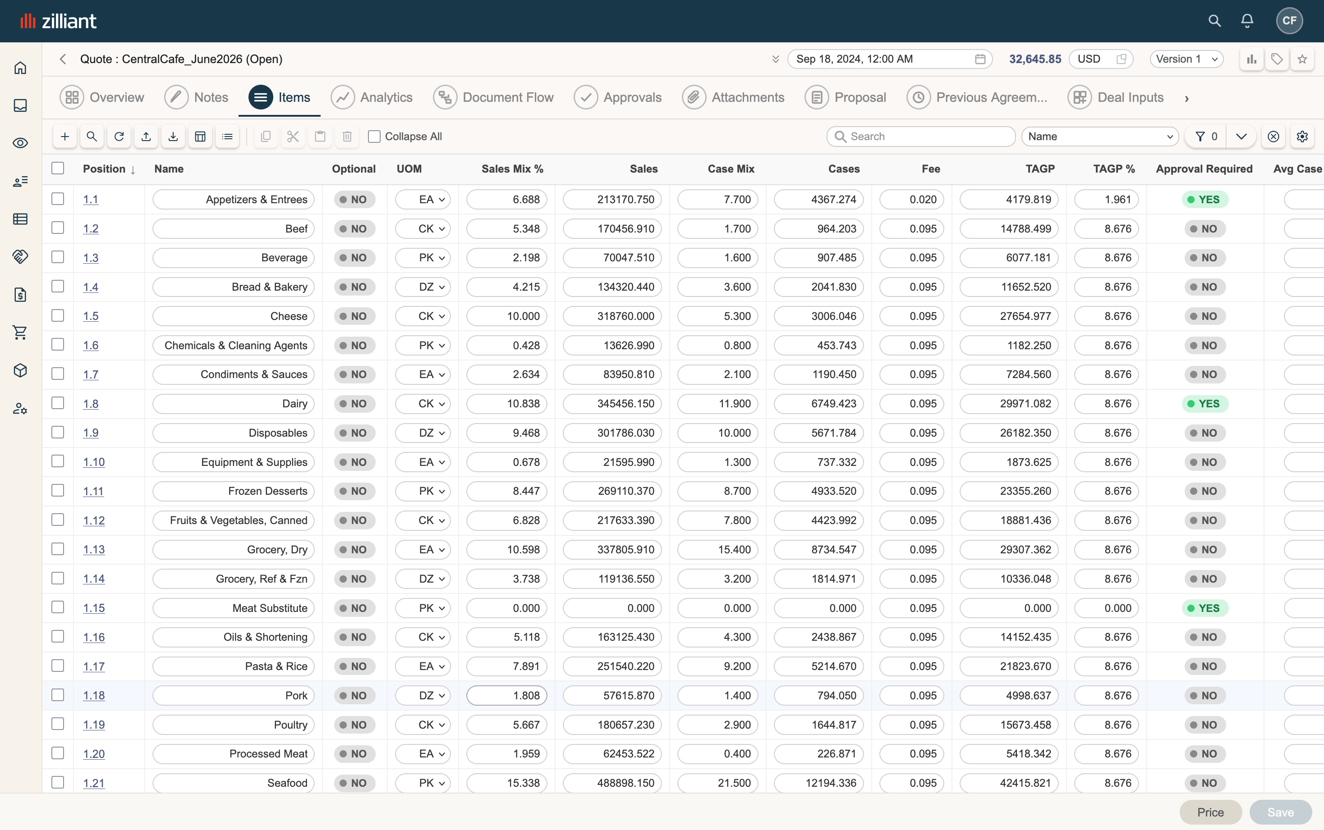Select the checkbox for Beef row
The width and height of the screenshot is (1324, 830).
pos(58,228)
